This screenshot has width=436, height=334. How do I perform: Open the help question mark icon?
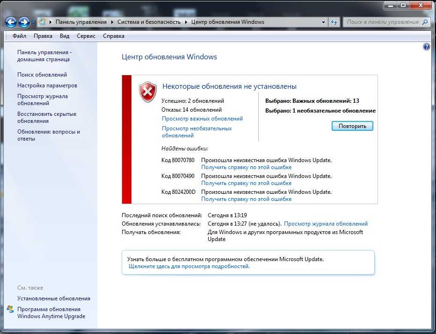pyautogui.click(x=427, y=47)
